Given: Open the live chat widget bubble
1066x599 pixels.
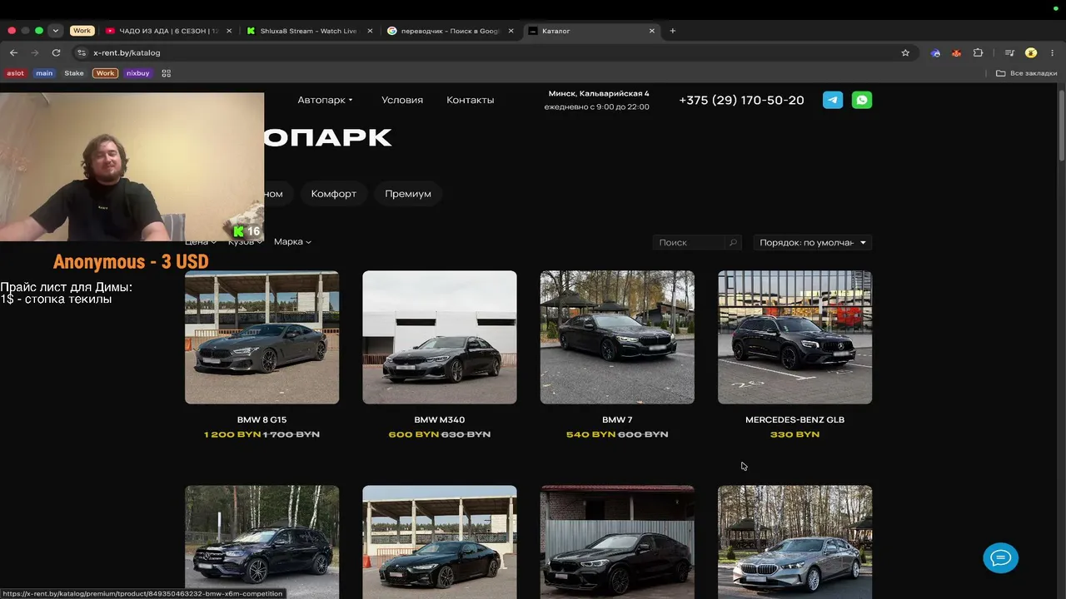Looking at the screenshot, I should [x=1001, y=557].
